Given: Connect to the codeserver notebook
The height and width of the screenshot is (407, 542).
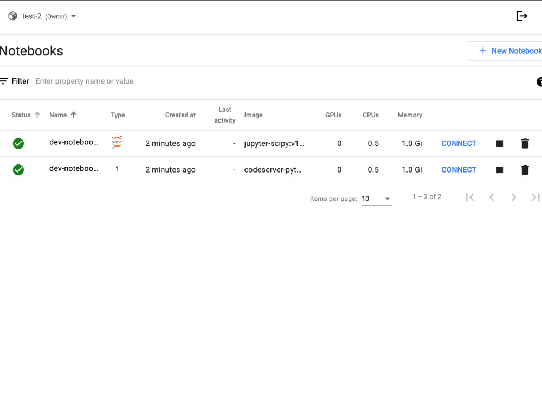Looking at the screenshot, I should point(459,169).
